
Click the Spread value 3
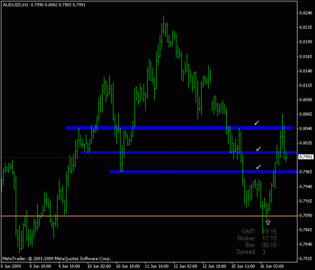[x=264, y=252]
